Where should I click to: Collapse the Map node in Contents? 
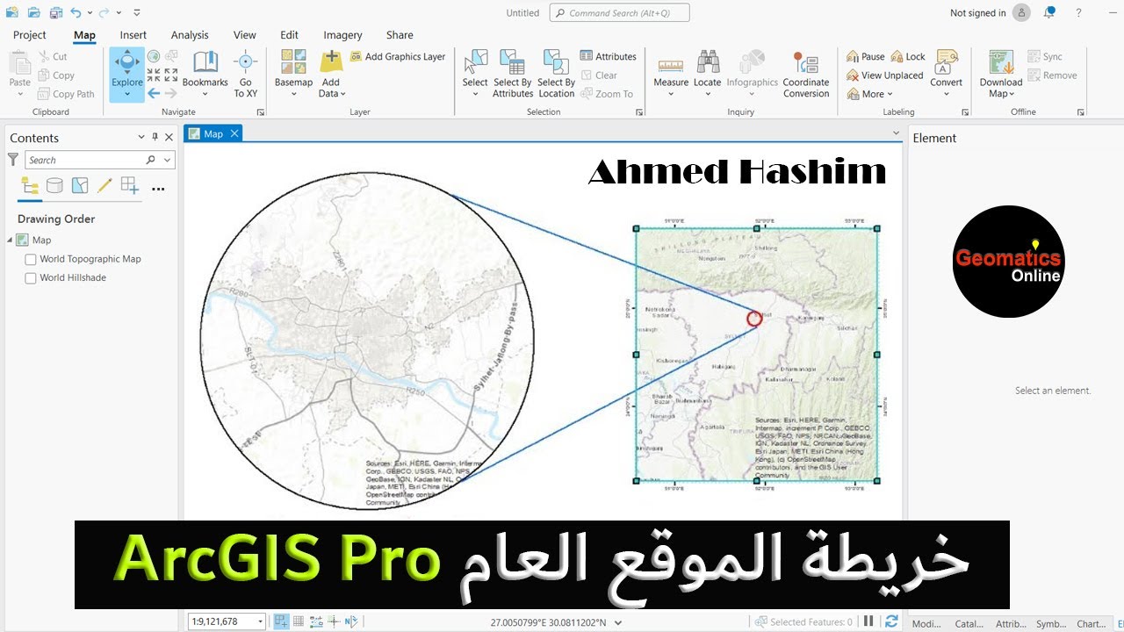point(10,241)
